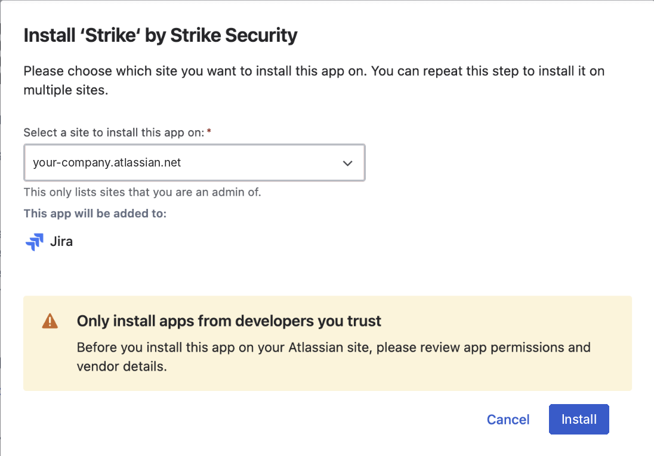Click the Jira logo icon
This screenshot has width=654, height=456.
(35, 242)
